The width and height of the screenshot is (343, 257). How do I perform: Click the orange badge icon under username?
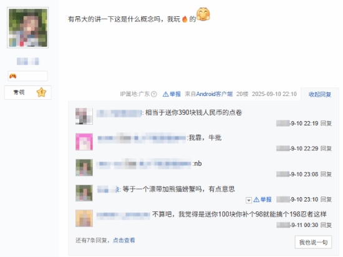[12, 76]
